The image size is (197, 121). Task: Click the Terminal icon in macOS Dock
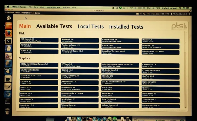[x=84, y=119]
